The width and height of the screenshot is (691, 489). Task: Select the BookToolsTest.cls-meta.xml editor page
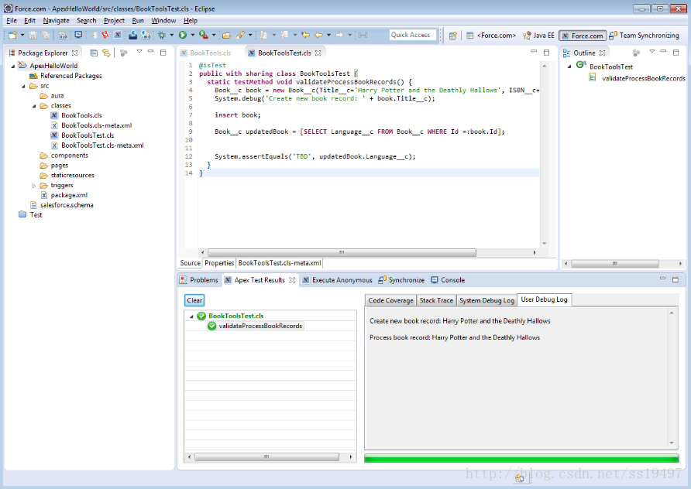pos(280,263)
